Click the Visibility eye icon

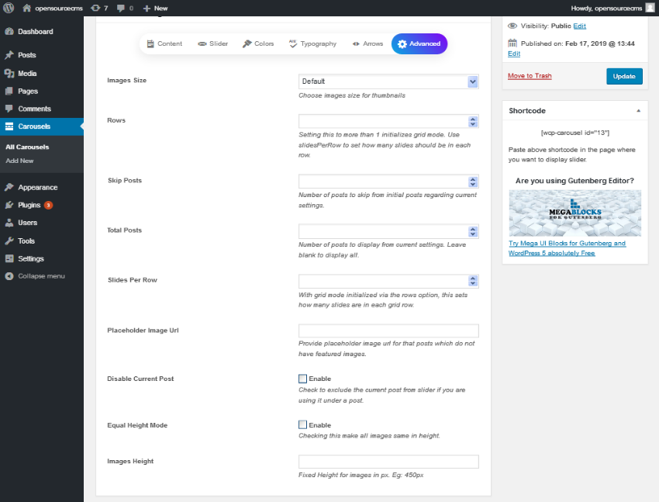[x=512, y=26]
